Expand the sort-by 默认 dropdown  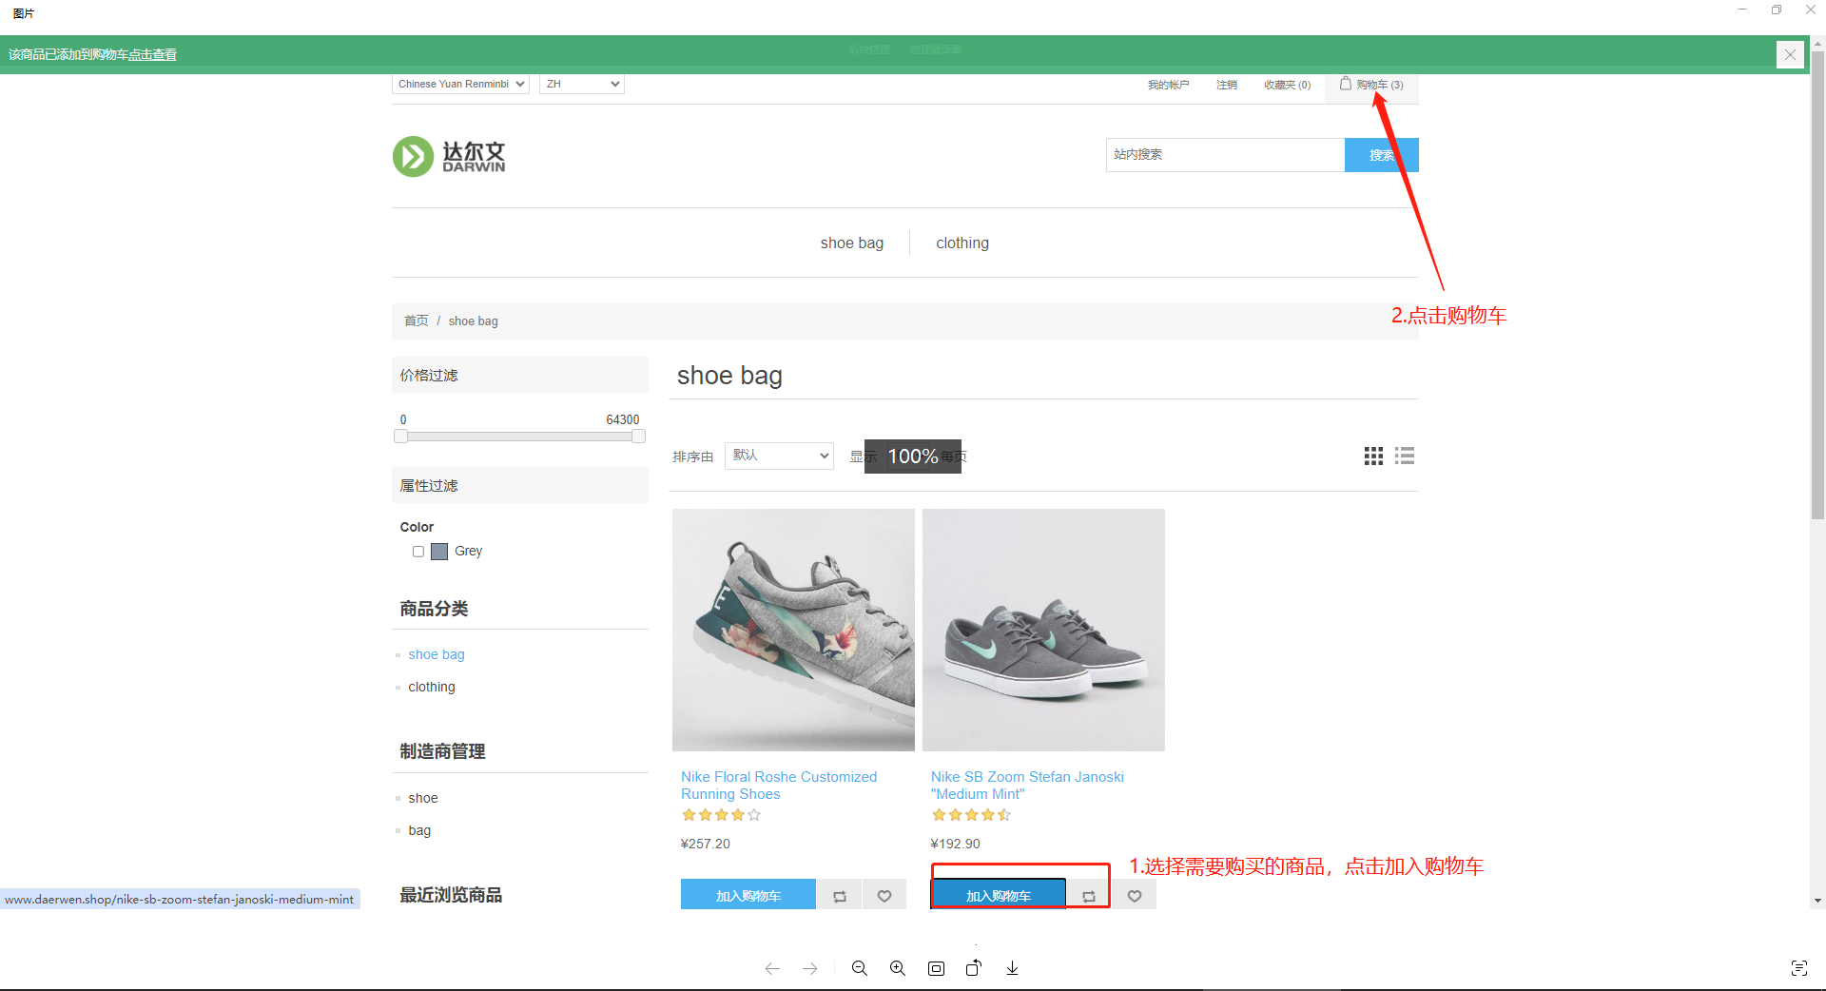click(x=779, y=456)
